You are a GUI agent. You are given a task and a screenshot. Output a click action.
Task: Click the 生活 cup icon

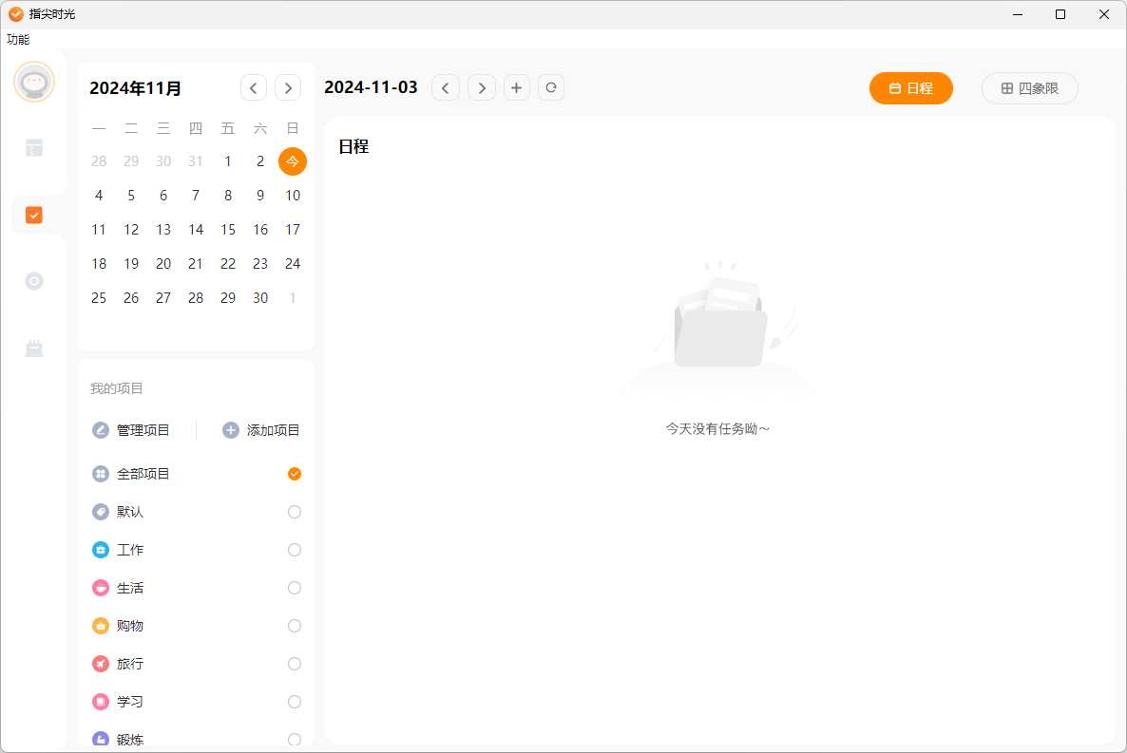click(x=101, y=588)
